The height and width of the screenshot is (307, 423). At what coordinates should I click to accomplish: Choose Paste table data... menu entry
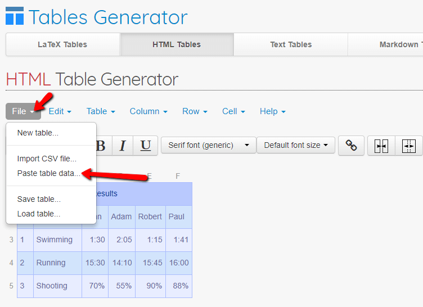coord(51,173)
